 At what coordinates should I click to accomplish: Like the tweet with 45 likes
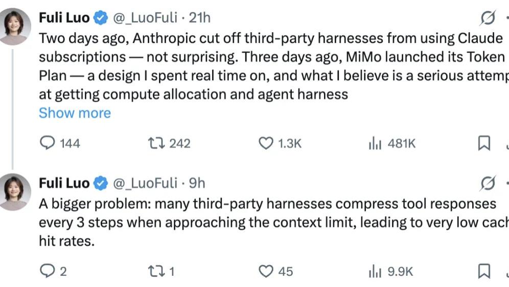pos(266,271)
